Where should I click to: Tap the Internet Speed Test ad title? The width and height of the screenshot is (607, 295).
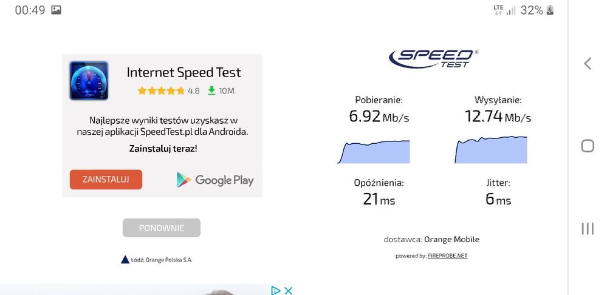point(183,72)
